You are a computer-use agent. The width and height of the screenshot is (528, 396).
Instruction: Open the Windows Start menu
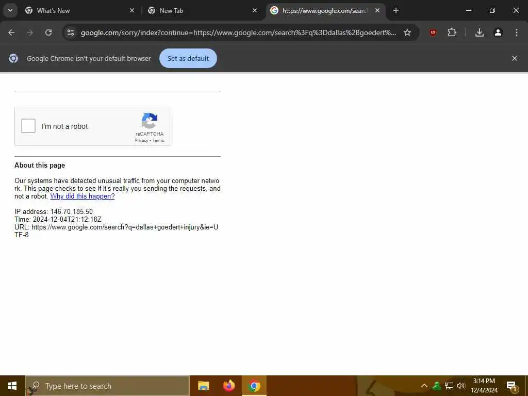pyautogui.click(x=12, y=386)
